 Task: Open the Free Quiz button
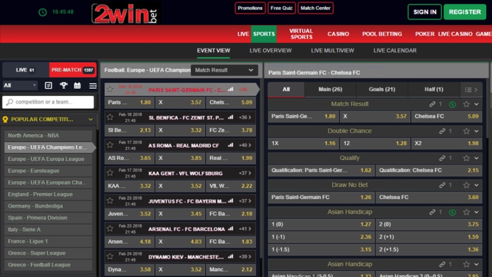coord(281,8)
